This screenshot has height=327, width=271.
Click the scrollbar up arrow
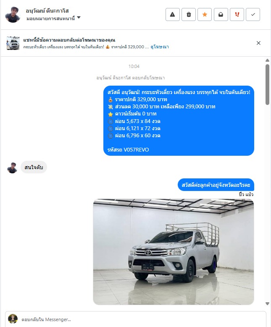click(268, 60)
